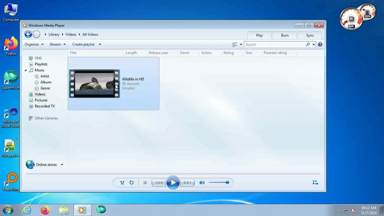Select Genre under Music
This screenshot has width=384, height=216.
click(x=45, y=88)
